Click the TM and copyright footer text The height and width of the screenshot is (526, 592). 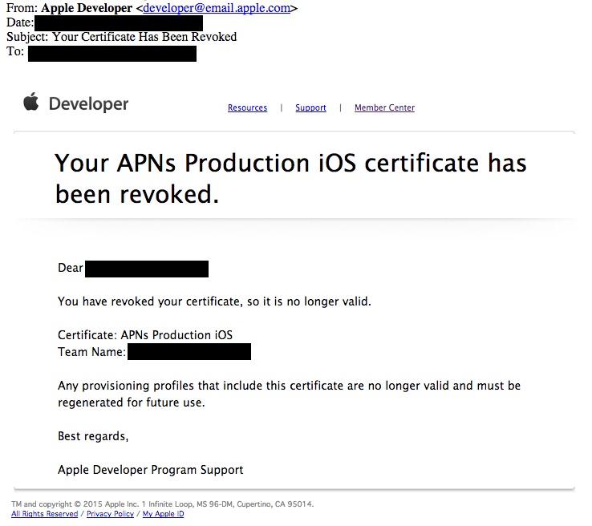pyautogui.click(x=162, y=504)
